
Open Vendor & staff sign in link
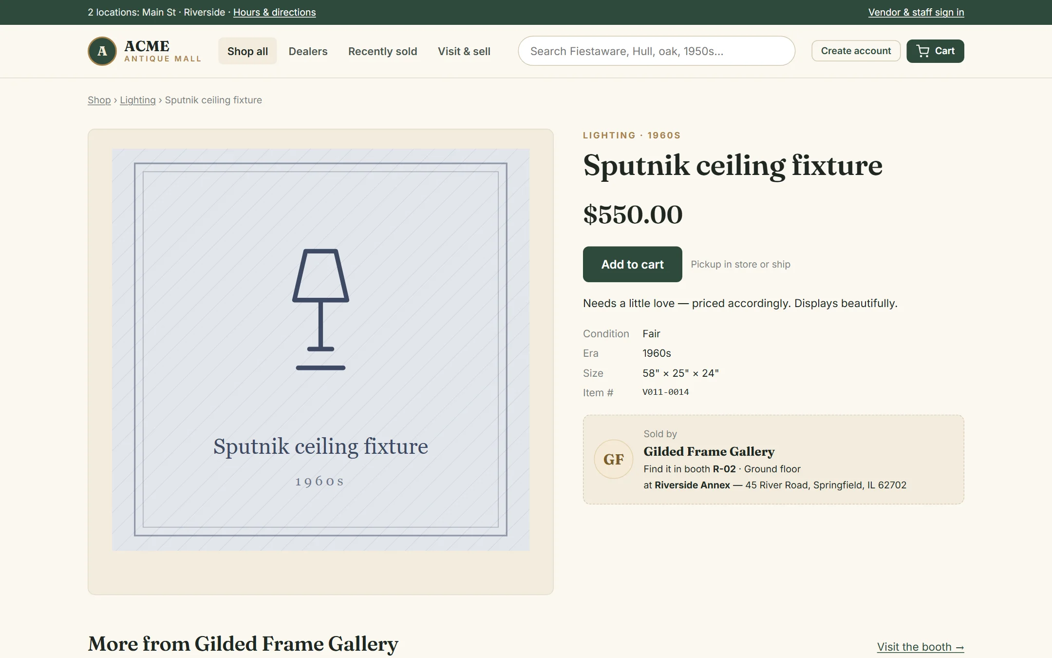916,12
